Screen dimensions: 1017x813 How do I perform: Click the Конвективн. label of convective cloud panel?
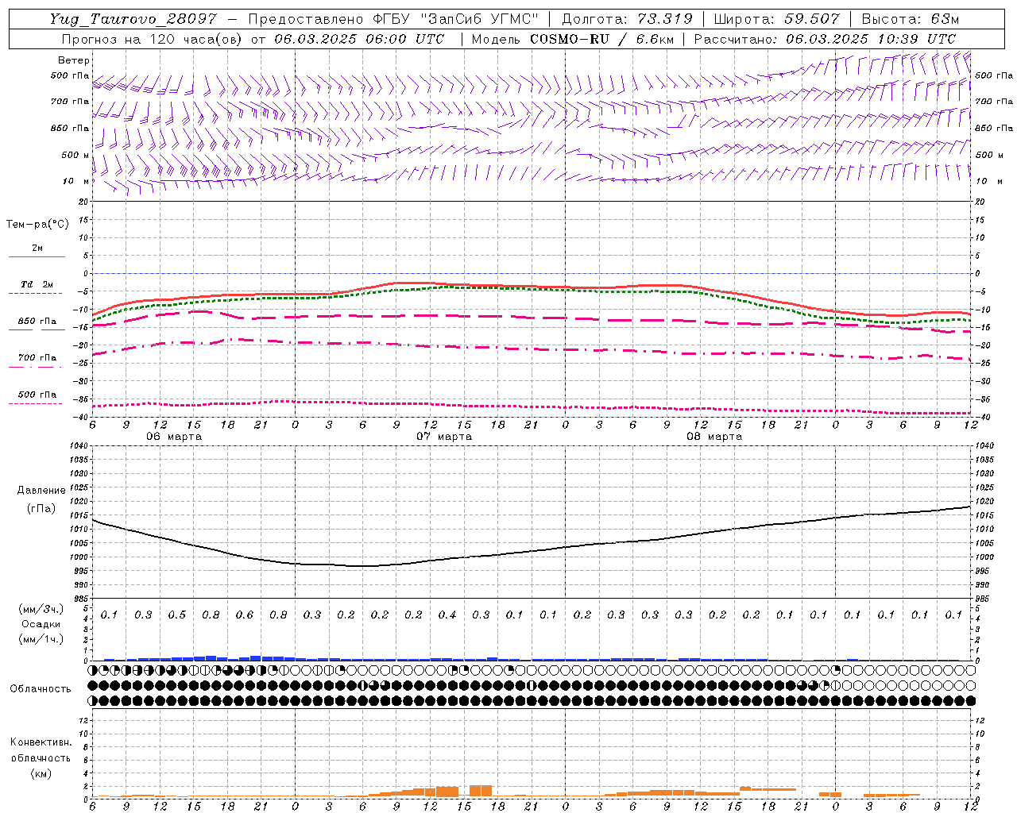coord(41,742)
